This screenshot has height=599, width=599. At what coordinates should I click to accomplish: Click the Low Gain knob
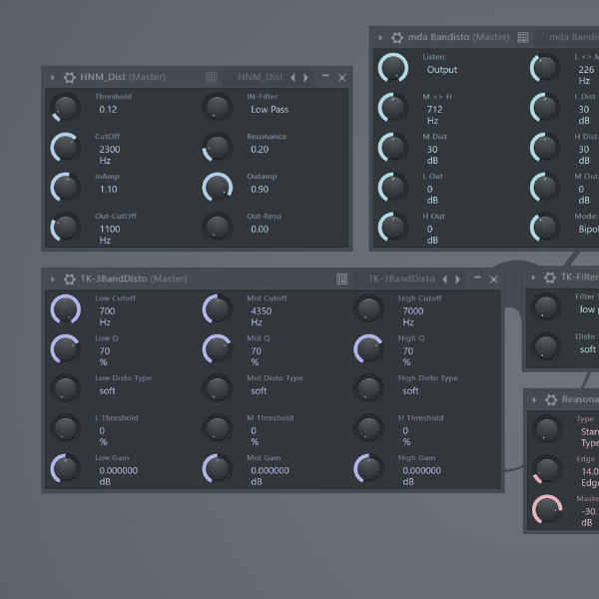click(65, 468)
